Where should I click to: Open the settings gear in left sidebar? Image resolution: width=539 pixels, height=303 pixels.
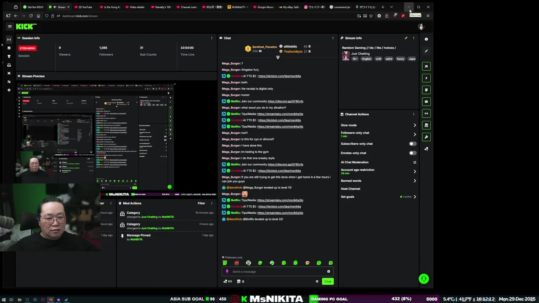(x=9, y=90)
